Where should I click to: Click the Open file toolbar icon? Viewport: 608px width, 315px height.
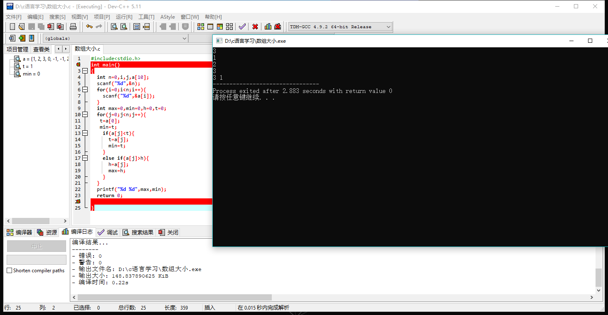coord(22,27)
